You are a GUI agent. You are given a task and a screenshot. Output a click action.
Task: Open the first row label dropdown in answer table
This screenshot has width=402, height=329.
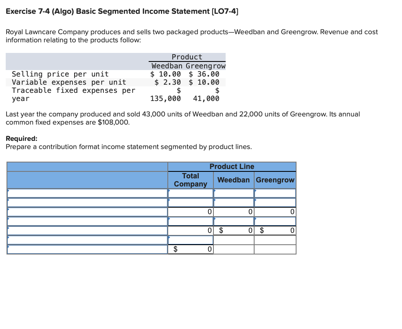(x=88, y=193)
